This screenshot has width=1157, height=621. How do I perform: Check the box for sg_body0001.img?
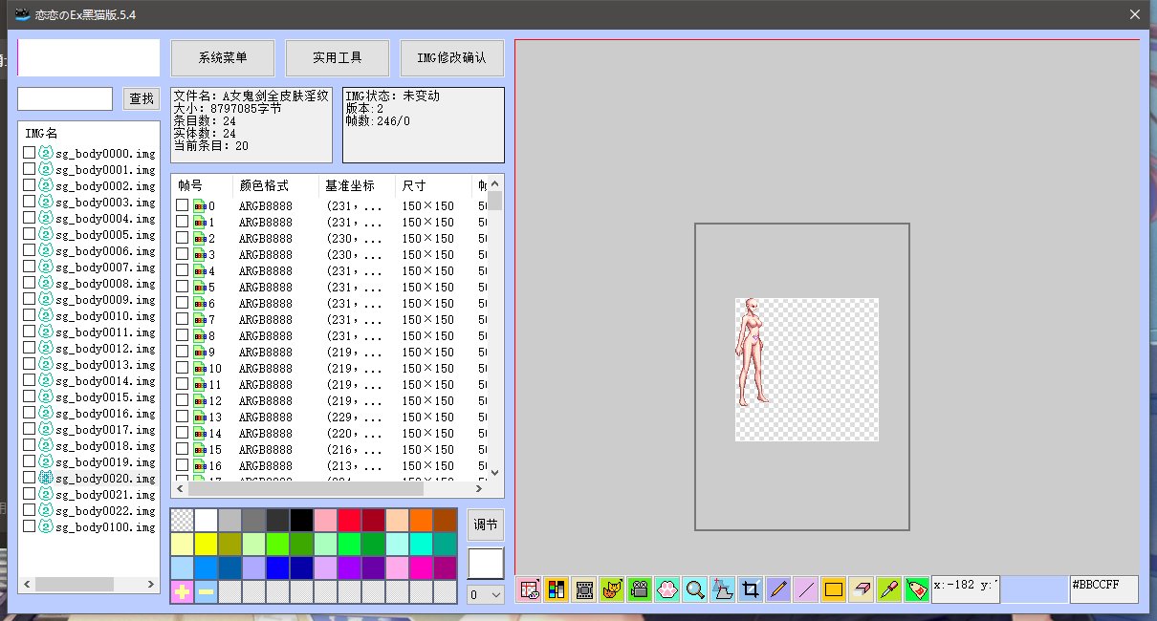30,169
